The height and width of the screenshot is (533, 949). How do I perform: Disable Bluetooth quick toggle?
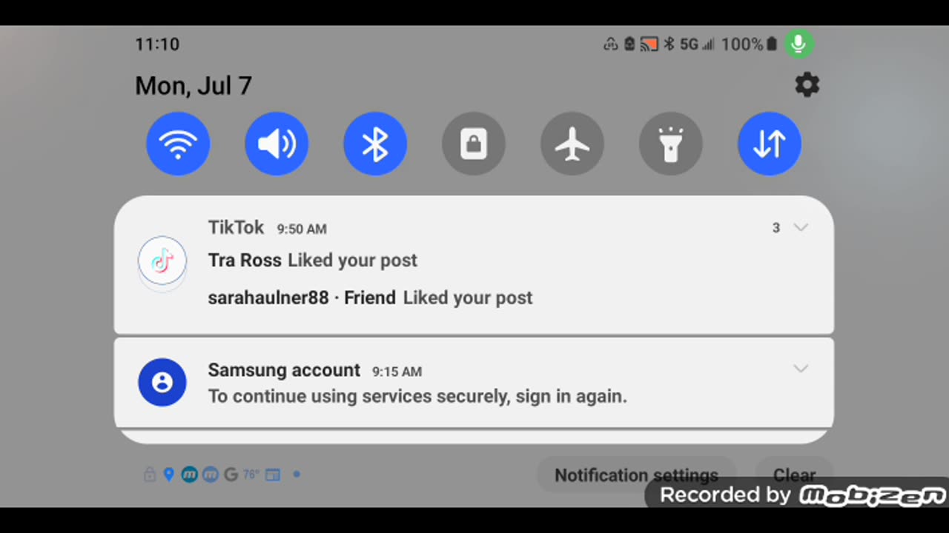(x=375, y=144)
